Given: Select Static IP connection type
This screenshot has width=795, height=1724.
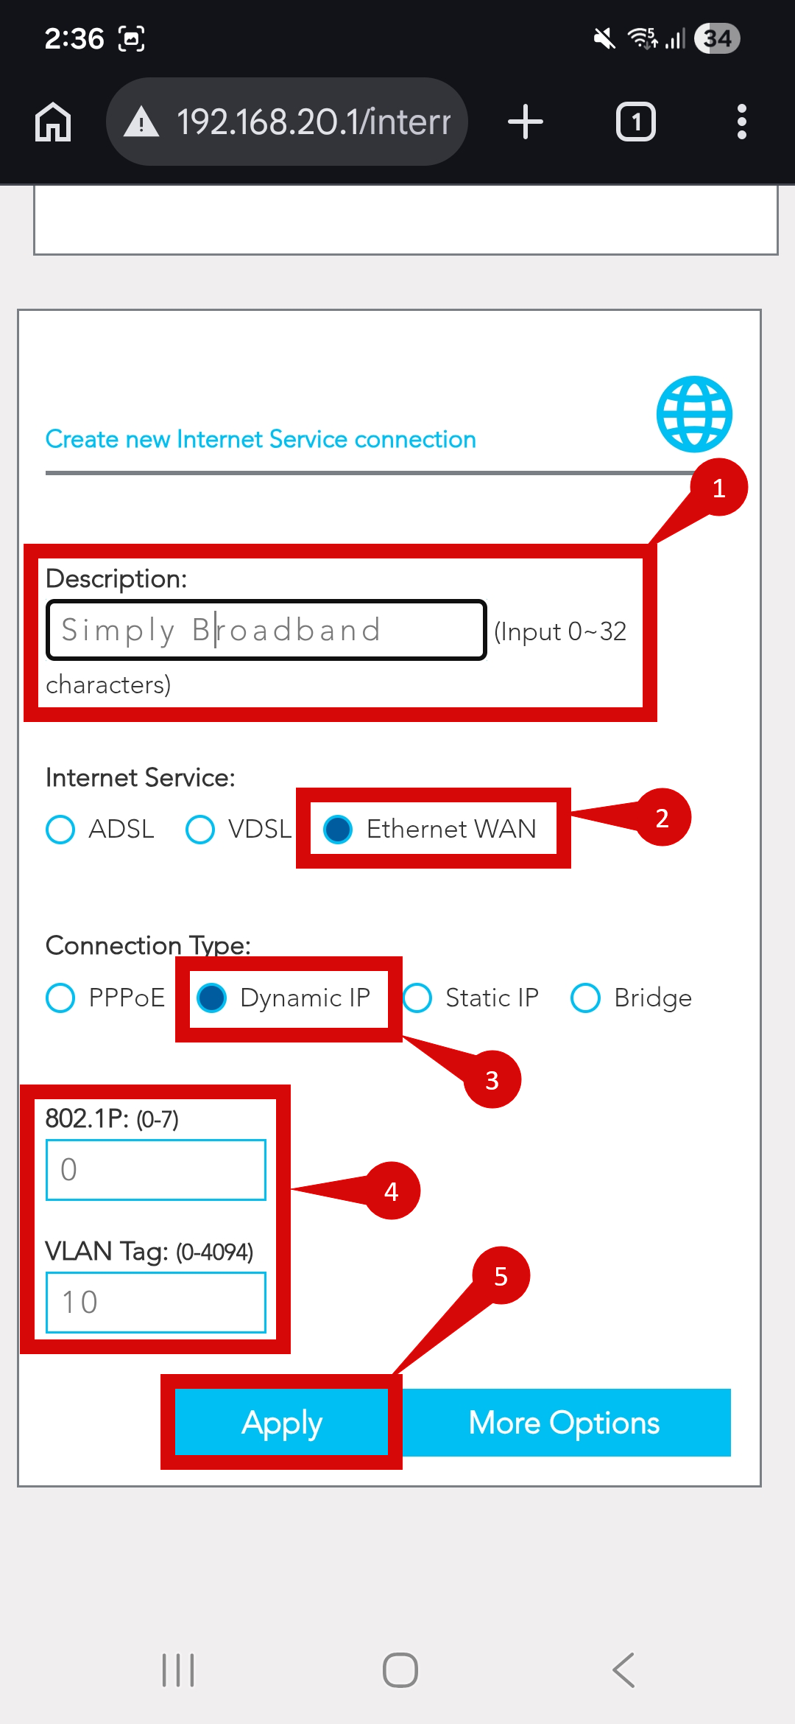Looking at the screenshot, I should [417, 998].
